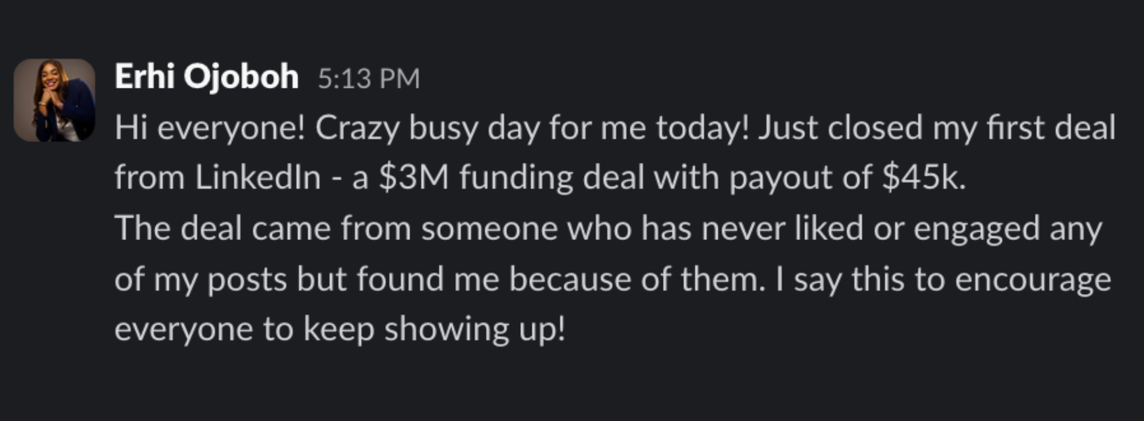Image resolution: width=1144 pixels, height=421 pixels.
Task: Click the text "Just closed my first deal"
Action: [936, 128]
